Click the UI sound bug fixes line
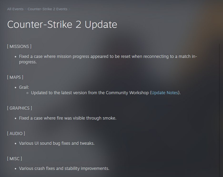Viewport: 223px width, 177px height. click(57, 143)
